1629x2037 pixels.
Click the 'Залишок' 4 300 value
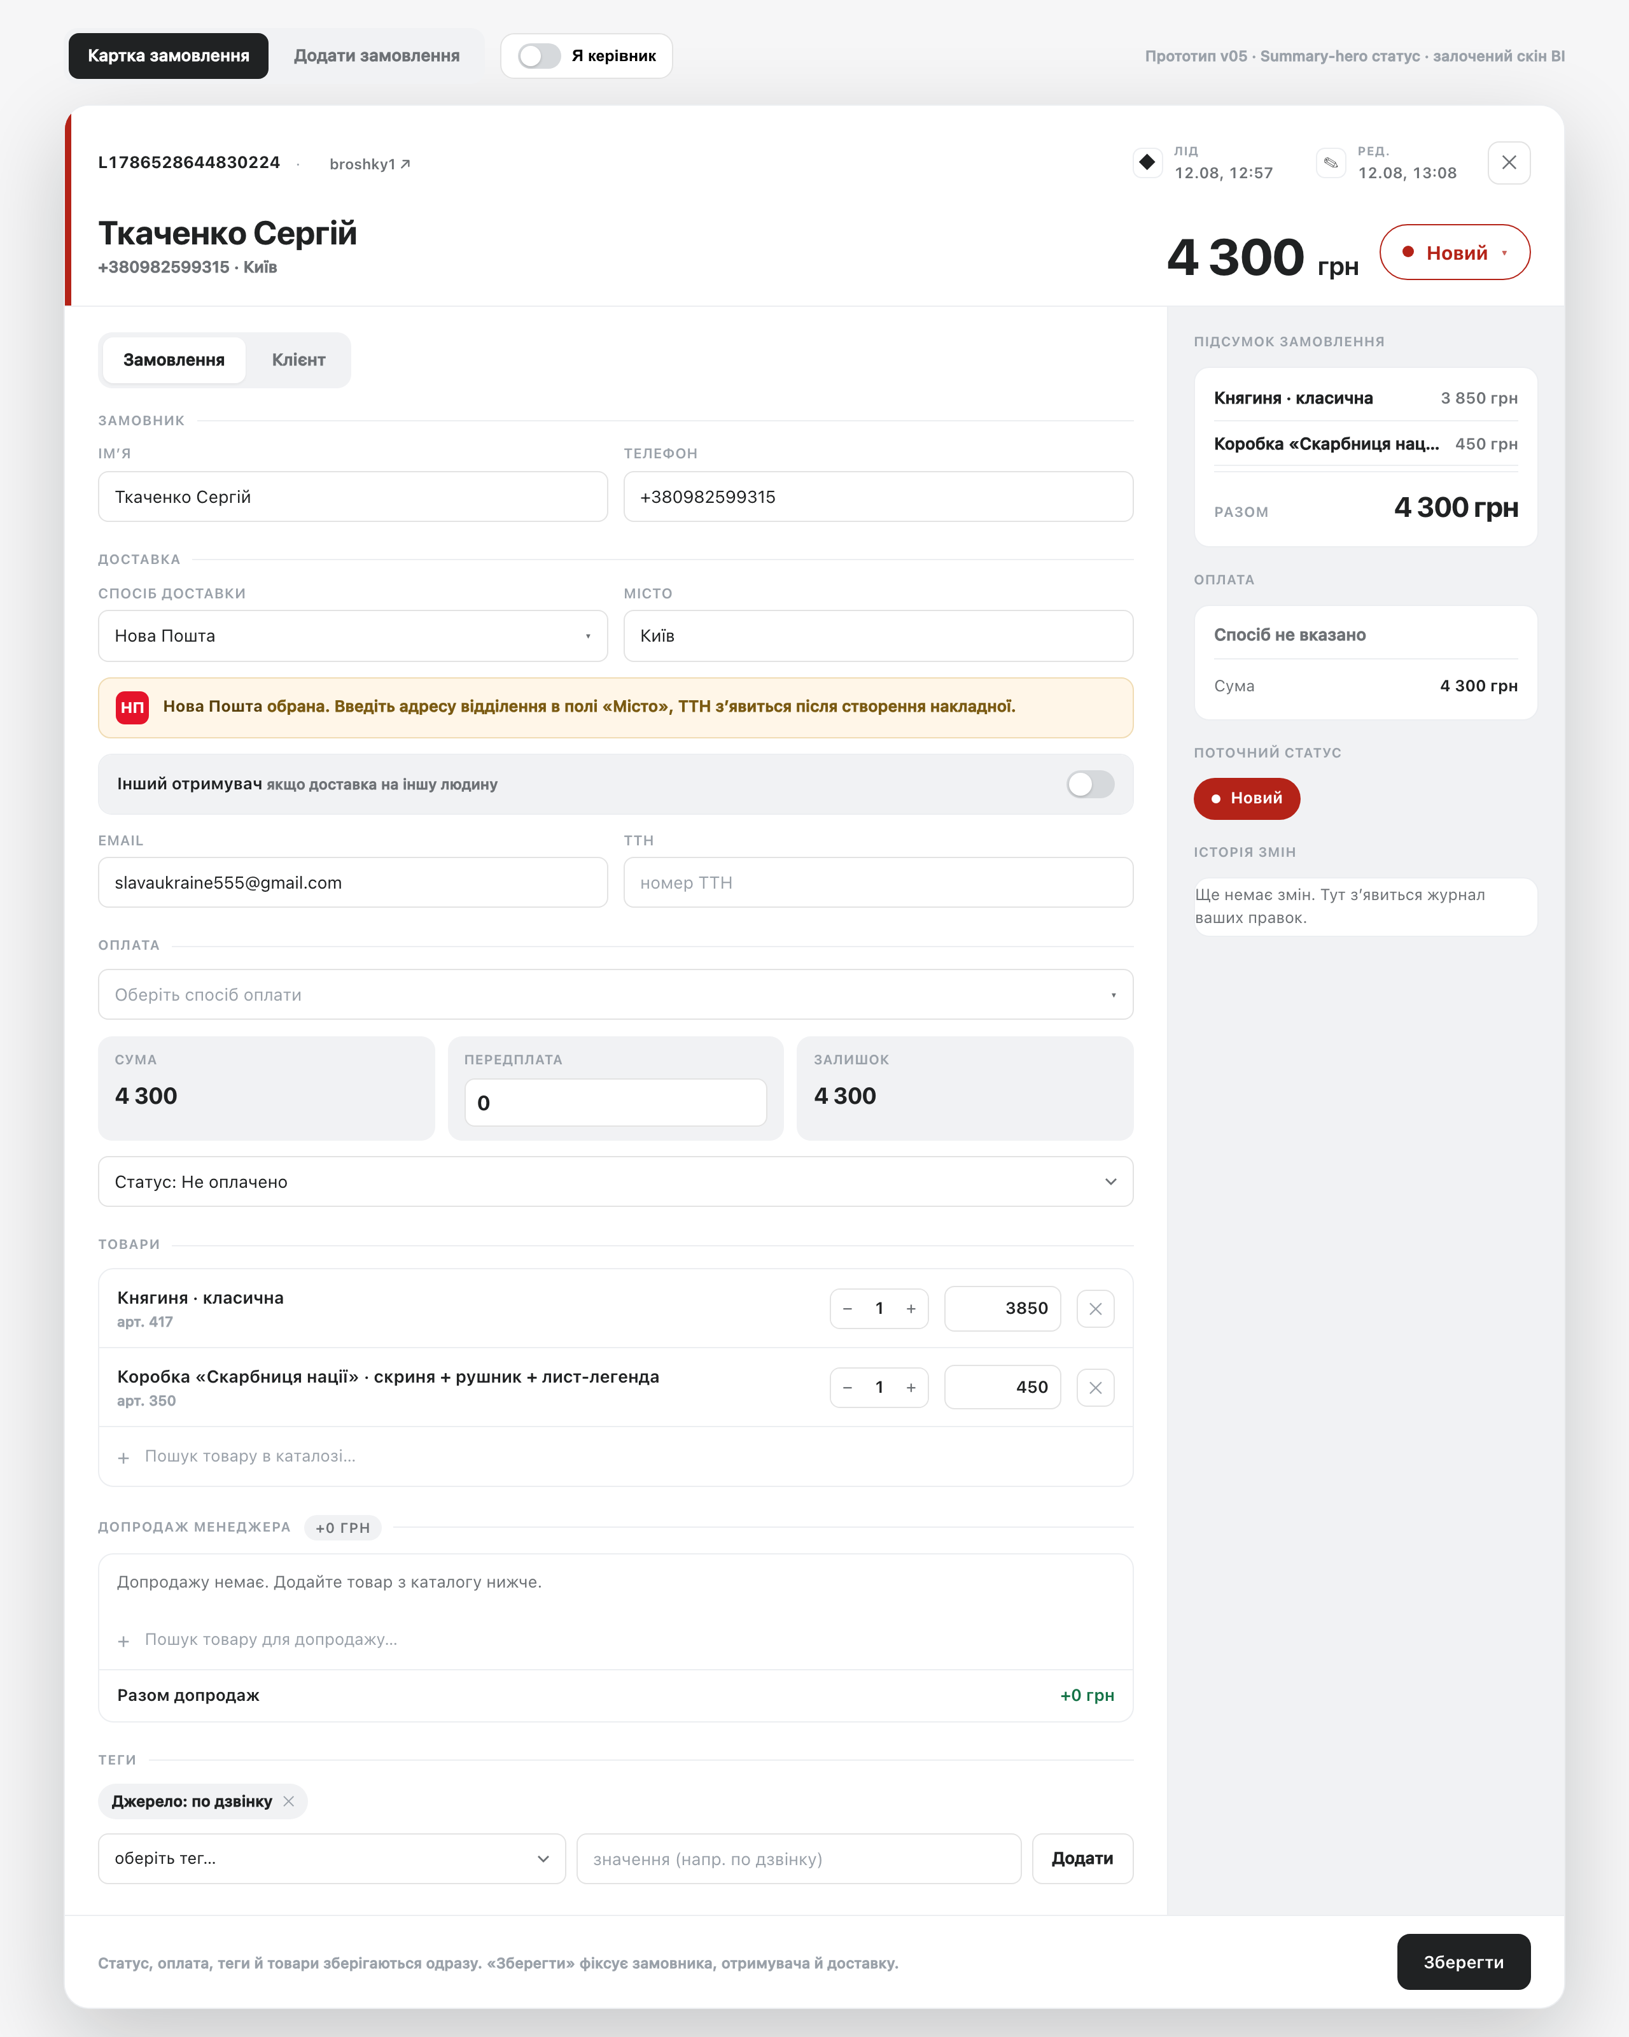click(x=845, y=1096)
